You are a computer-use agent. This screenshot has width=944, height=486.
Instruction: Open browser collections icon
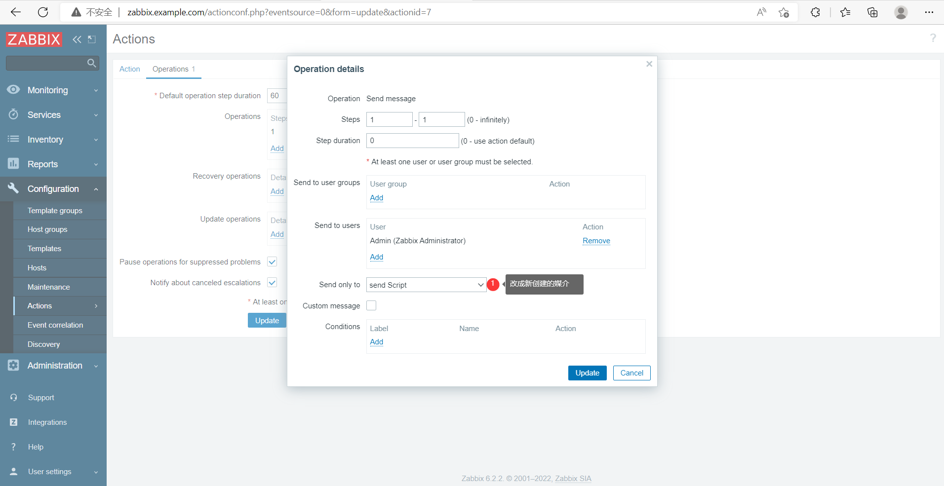(x=872, y=12)
